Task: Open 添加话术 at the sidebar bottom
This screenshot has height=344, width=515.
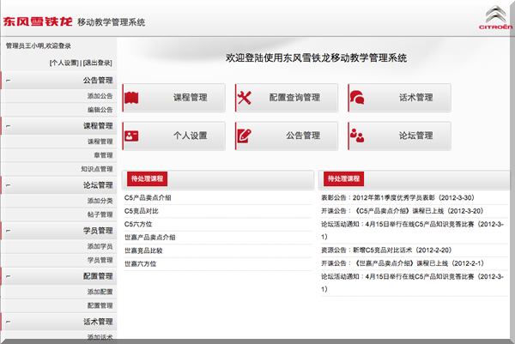Action: pyautogui.click(x=100, y=337)
